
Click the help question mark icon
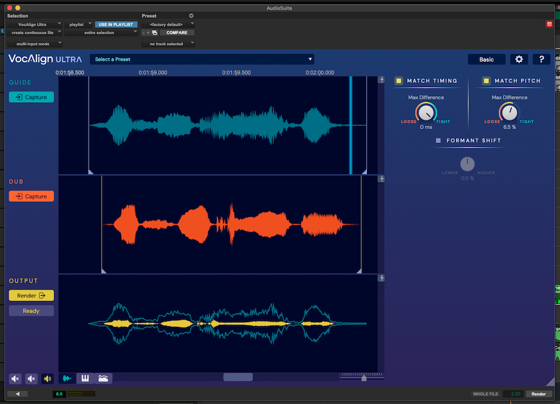tap(541, 59)
